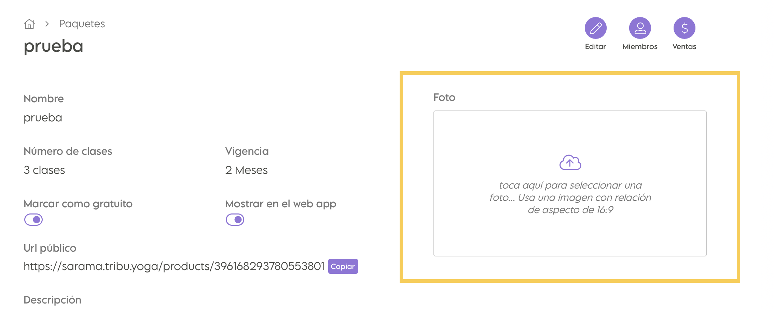Click the Editar label text
774x311 pixels.
coord(595,47)
